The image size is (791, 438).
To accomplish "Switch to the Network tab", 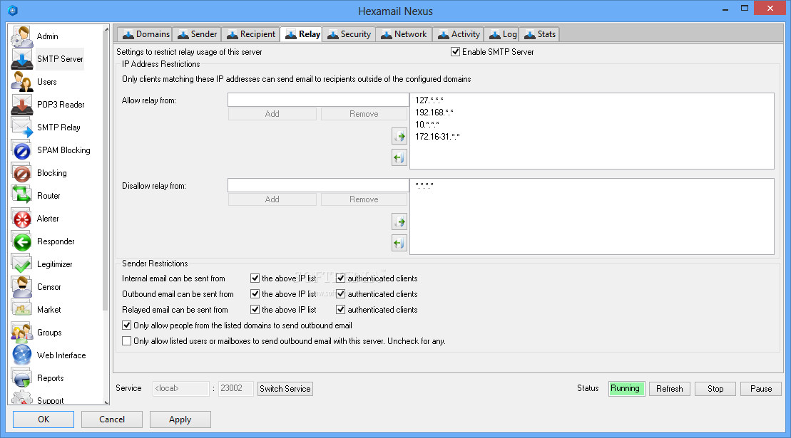I will tap(404, 34).
